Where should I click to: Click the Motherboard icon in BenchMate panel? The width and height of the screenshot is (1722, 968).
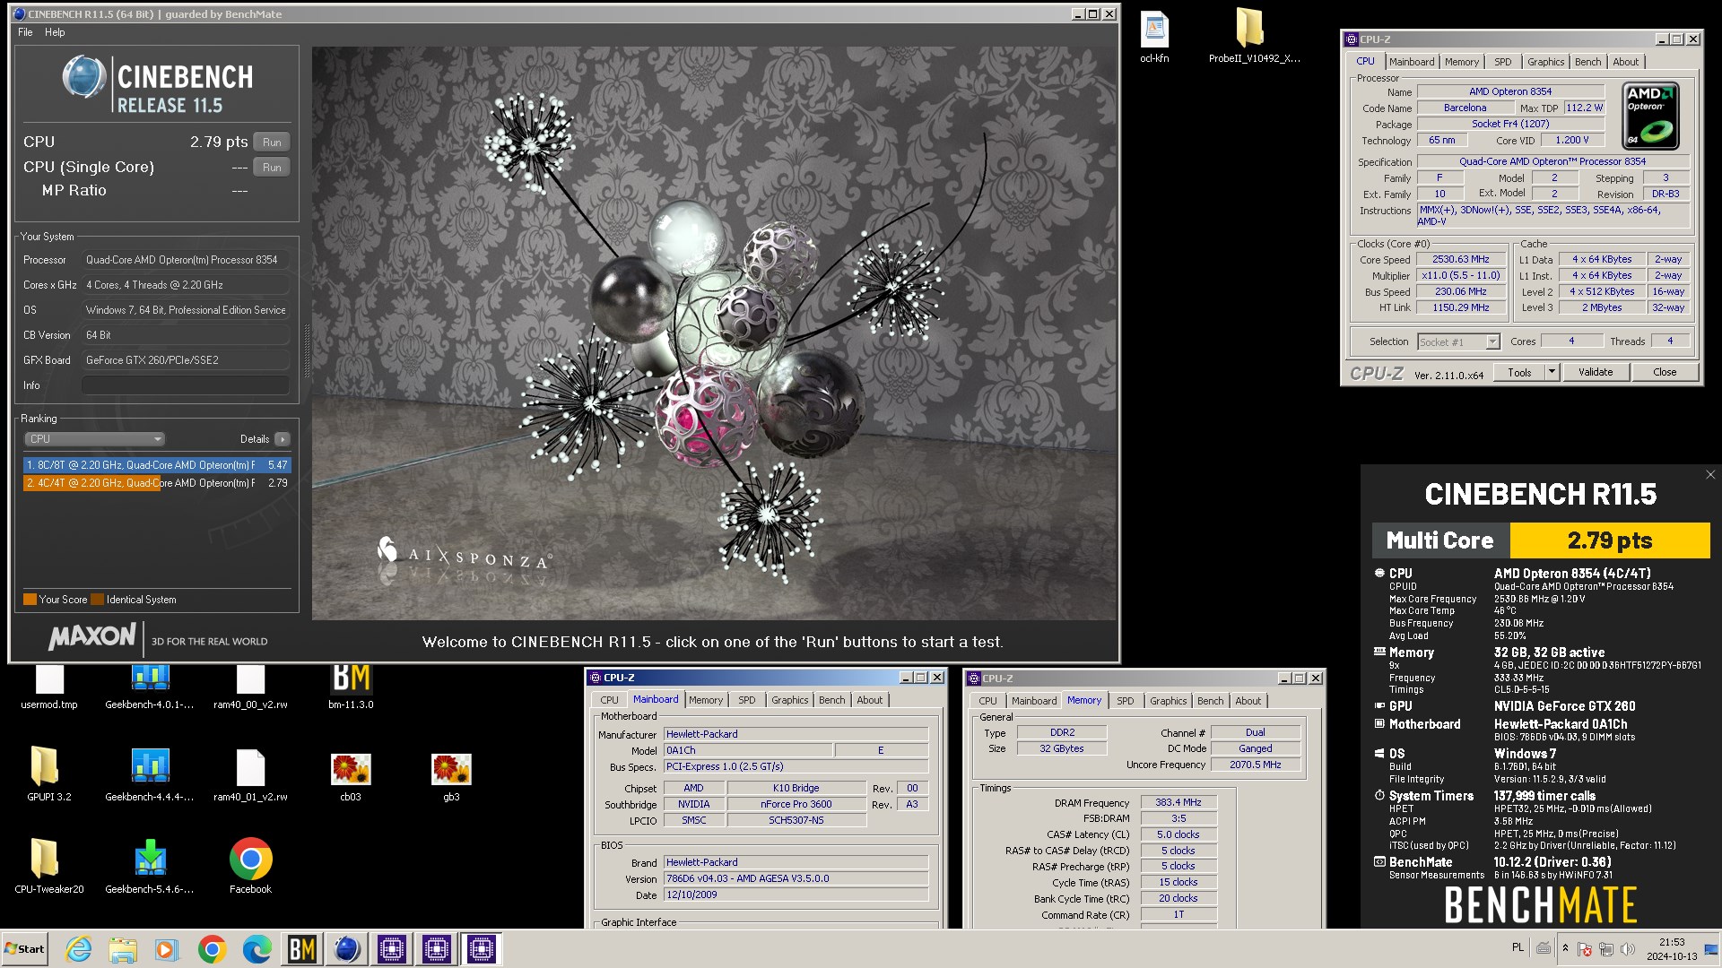tap(1379, 723)
